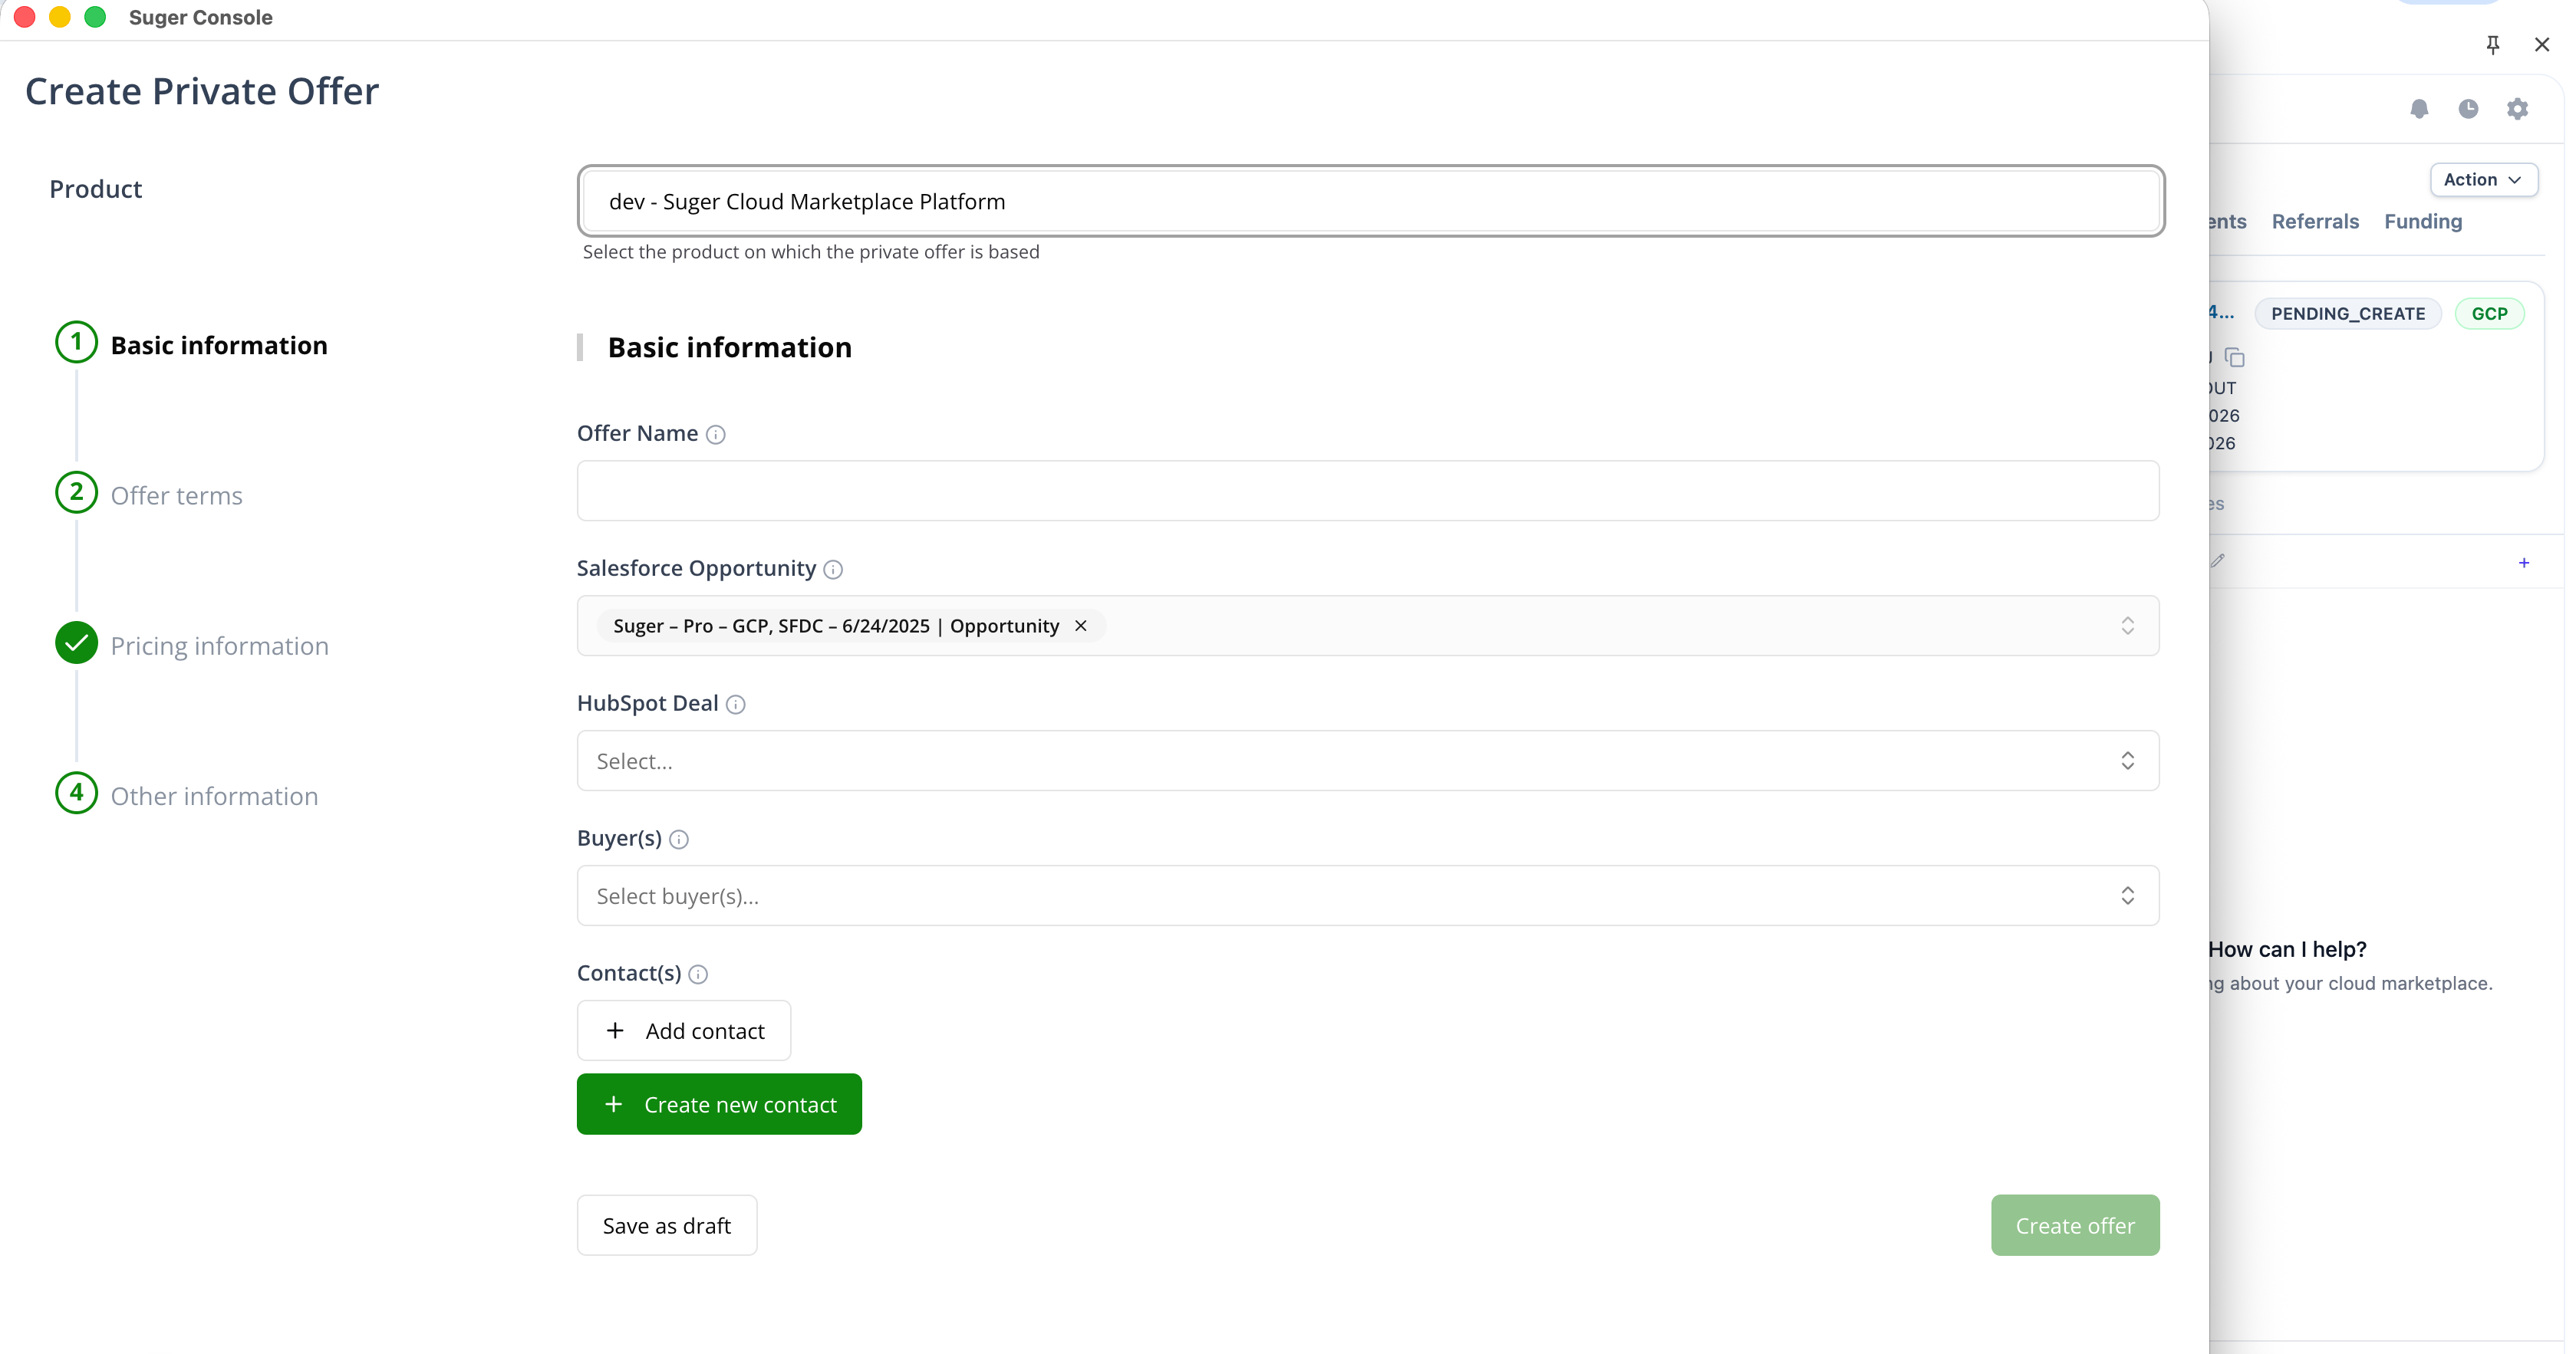Click inside the Offer Name field
Screen dimensions: 2576x1354
(1368, 491)
